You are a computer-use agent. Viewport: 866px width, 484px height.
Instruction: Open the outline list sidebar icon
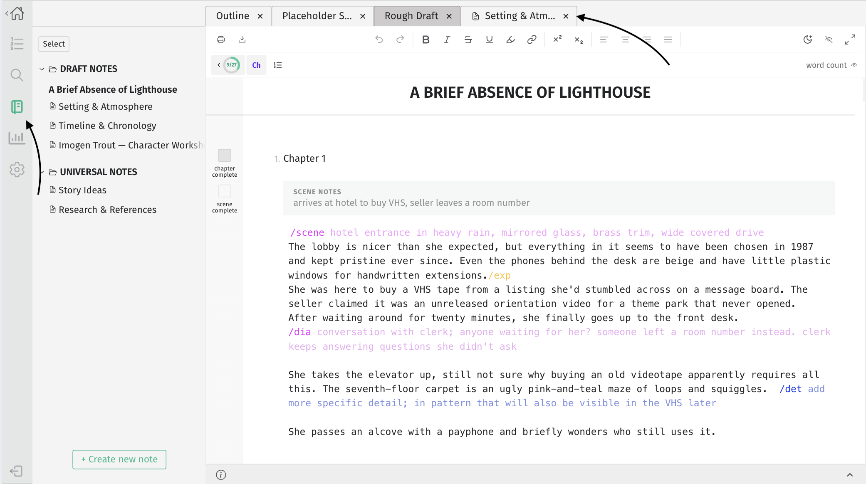click(17, 44)
